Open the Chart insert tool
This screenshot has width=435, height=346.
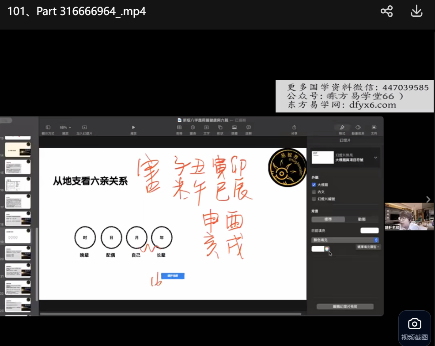coord(193,128)
